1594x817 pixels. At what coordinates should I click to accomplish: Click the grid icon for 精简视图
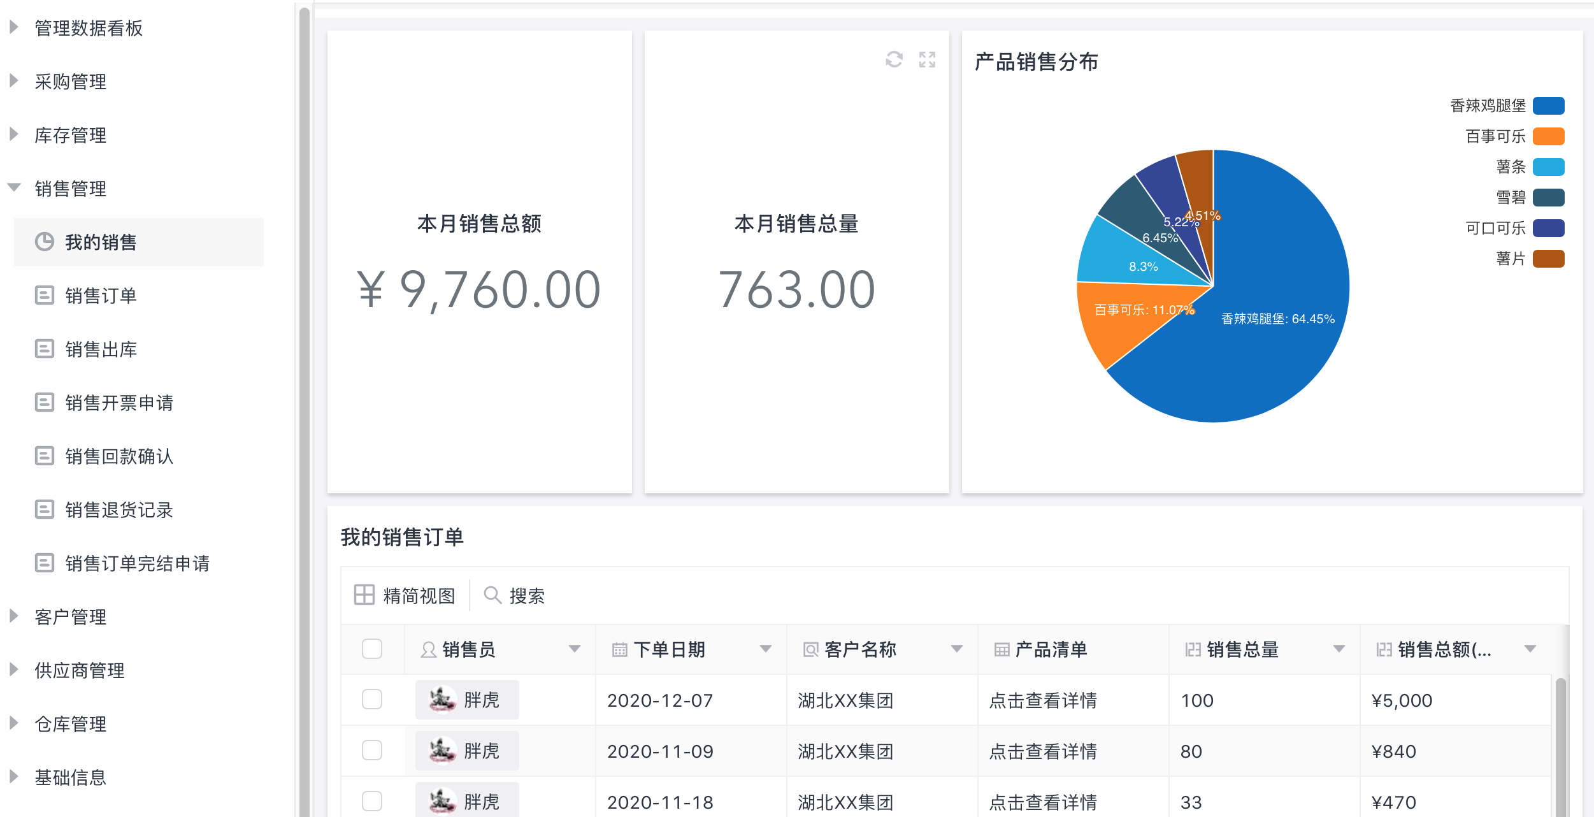point(364,595)
